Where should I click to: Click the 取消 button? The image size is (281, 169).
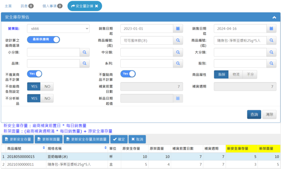click(137, 139)
